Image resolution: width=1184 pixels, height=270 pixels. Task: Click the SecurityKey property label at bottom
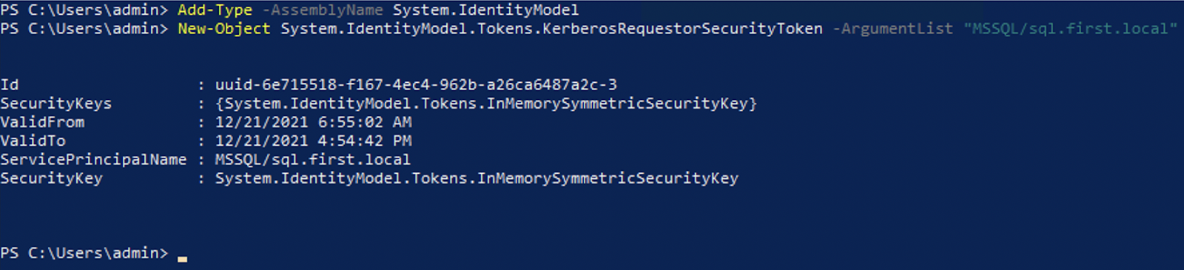pos(51,178)
